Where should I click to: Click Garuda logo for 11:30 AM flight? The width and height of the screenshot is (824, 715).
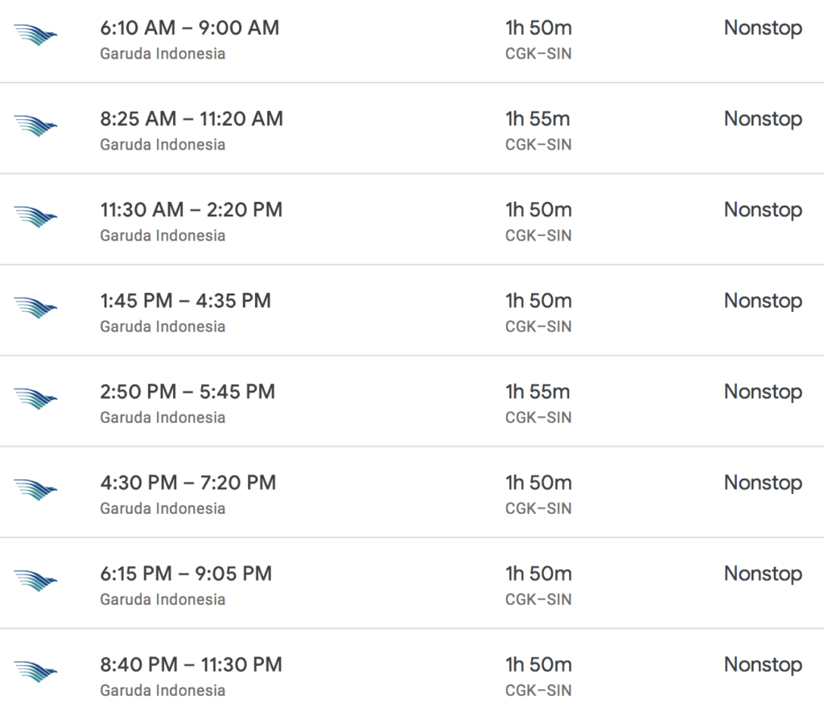click(35, 216)
